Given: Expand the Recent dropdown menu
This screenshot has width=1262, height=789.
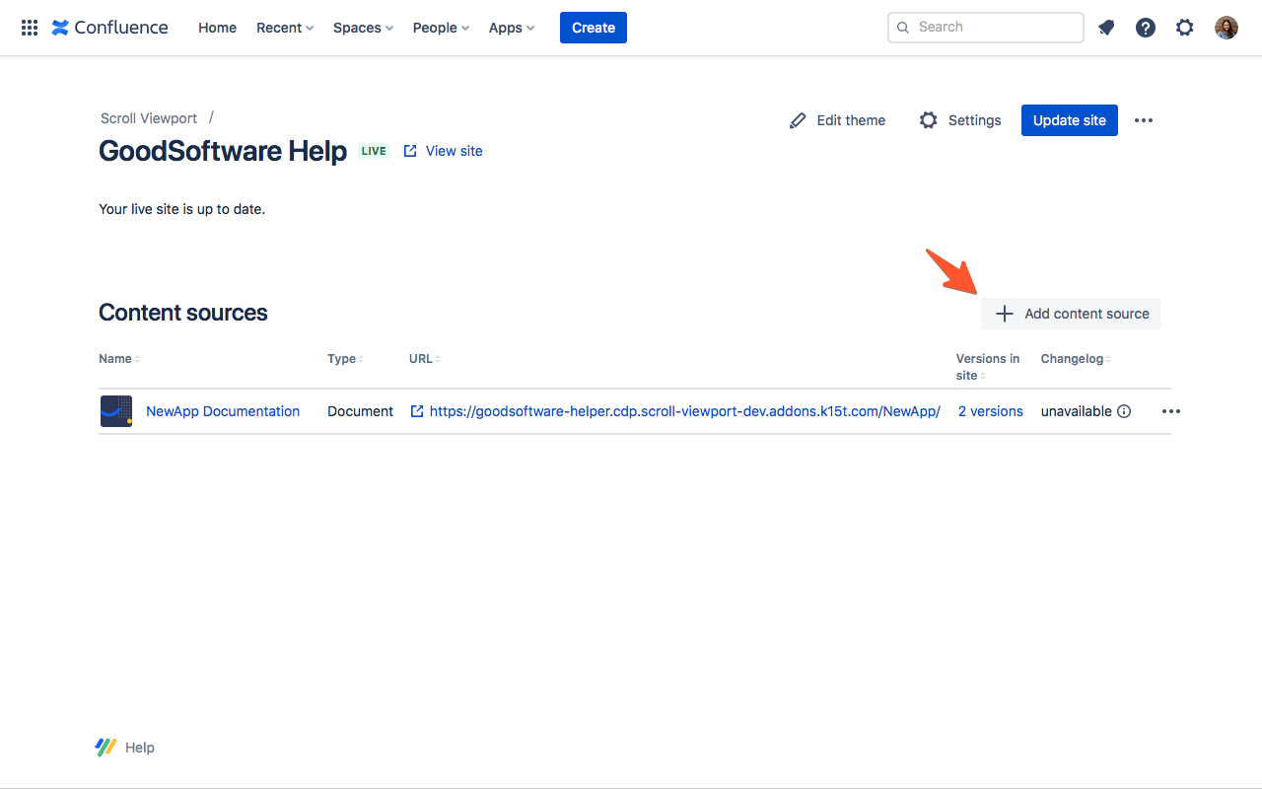Looking at the screenshot, I should coord(284,28).
